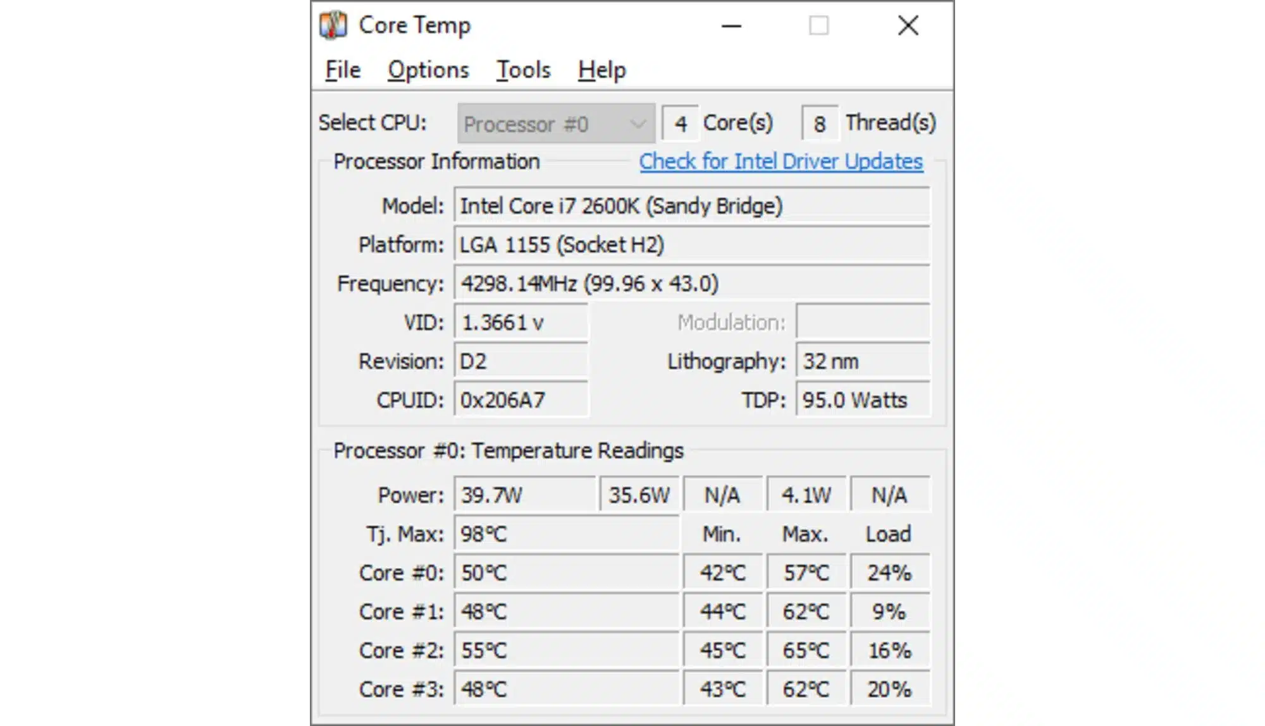Open the Help menu
The width and height of the screenshot is (1265, 726).
tap(602, 70)
